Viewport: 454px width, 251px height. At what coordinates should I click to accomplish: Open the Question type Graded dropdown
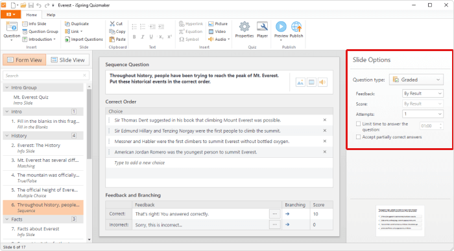pos(416,80)
